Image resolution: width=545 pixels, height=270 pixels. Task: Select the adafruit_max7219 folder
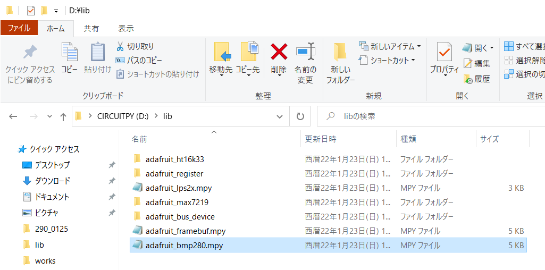tap(177, 203)
